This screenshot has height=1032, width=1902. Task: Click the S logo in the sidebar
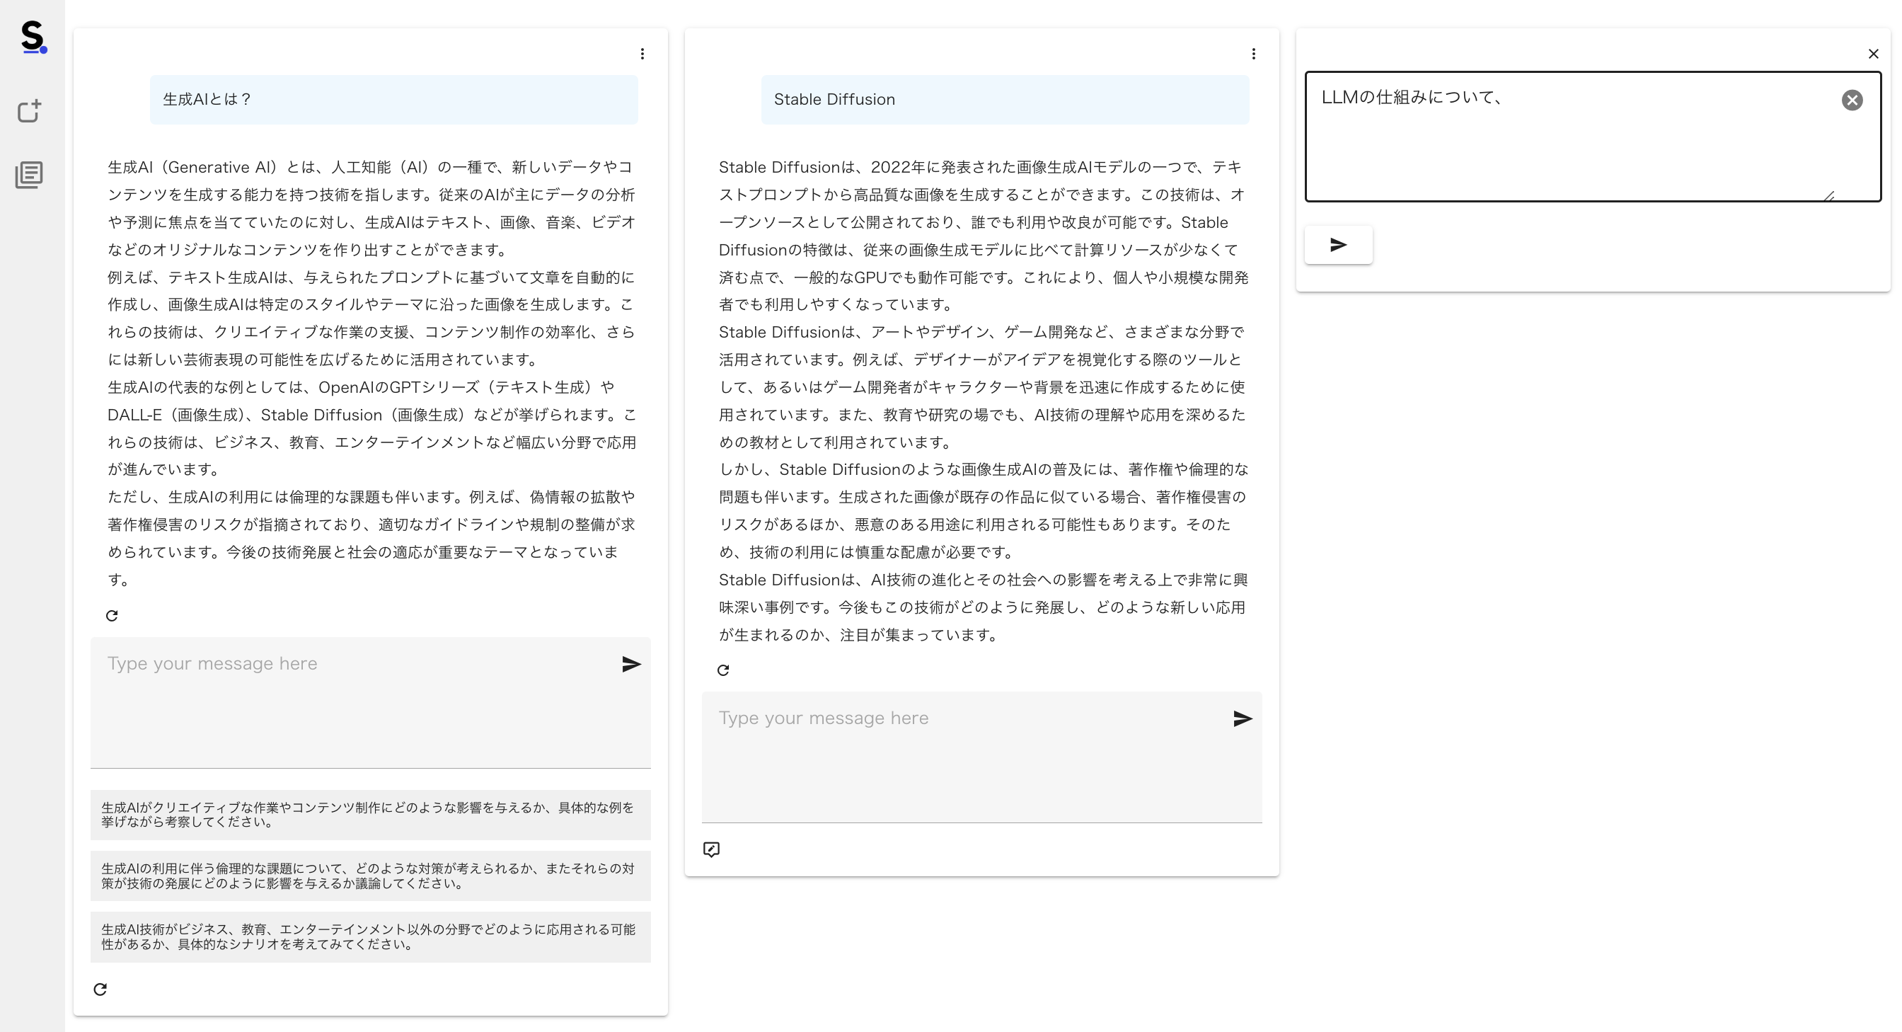tap(33, 37)
